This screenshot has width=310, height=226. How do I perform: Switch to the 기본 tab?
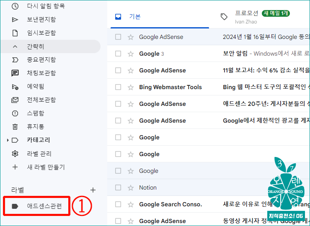(x=160, y=17)
